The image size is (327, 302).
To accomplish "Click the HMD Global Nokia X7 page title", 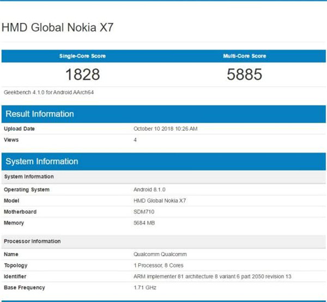I will 58,28.
